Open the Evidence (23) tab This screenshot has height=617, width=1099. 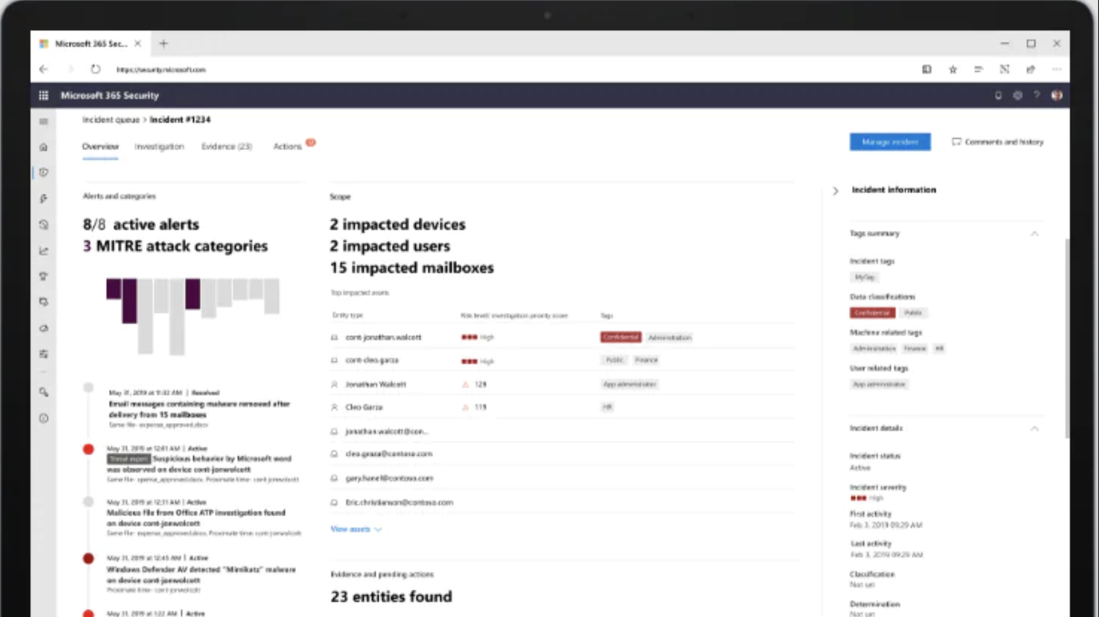tap(227, 146)
